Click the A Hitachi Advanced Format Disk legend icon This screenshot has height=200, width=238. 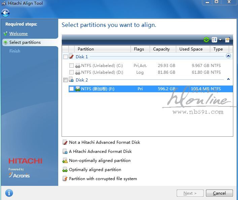click(x=65, y=152)
